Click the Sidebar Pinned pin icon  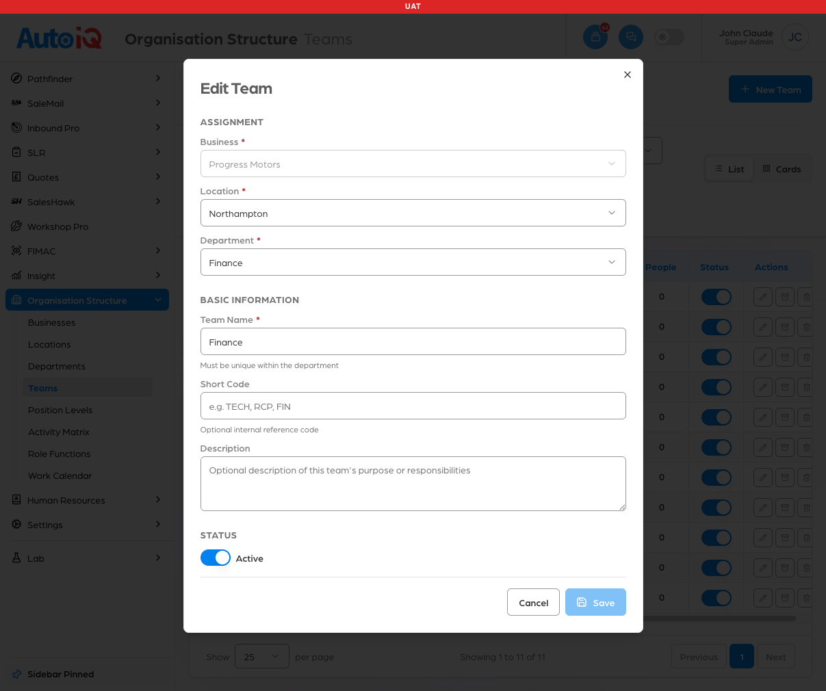click(17, 674)
